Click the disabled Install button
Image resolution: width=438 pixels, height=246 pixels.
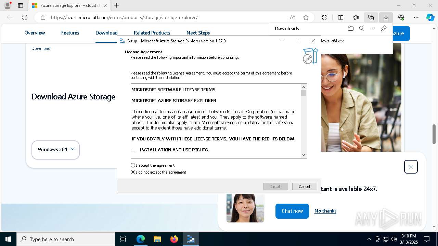275,187
